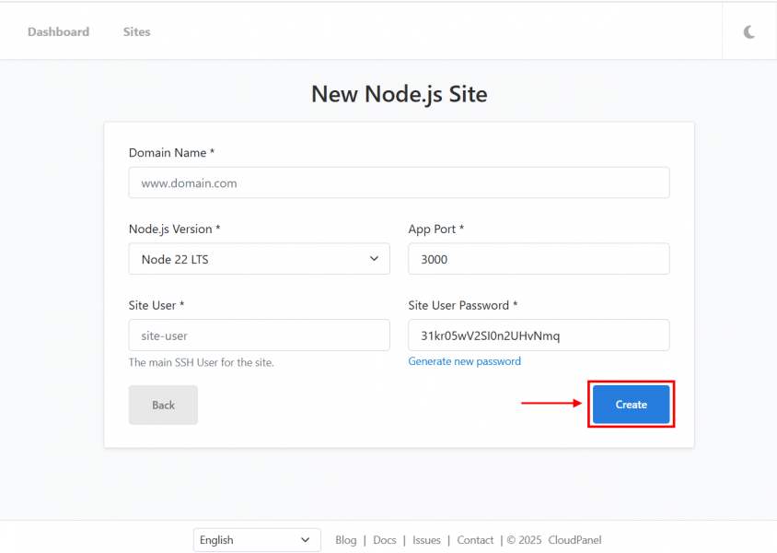The image size is (777, 553).
Task: Open the Issues footer link
Action: (x=426, y=539)
